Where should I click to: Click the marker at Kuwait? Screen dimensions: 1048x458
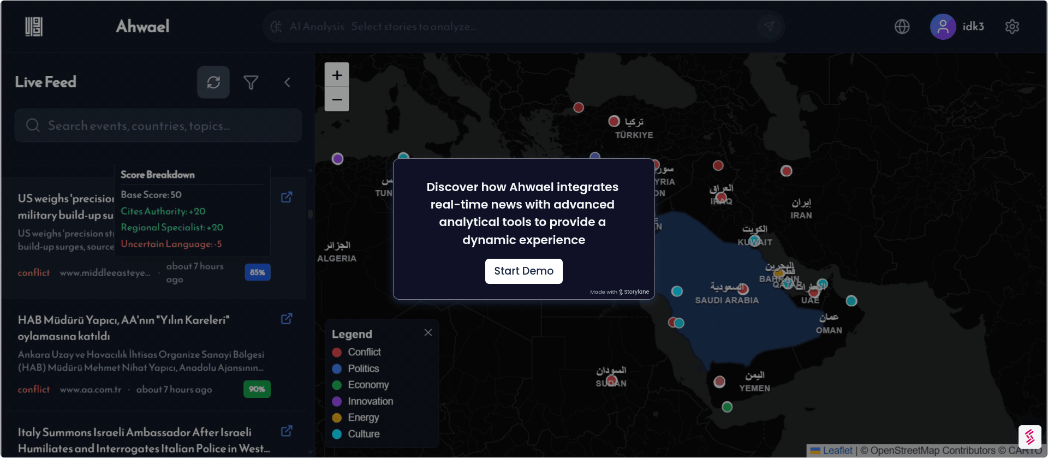coord(754,241)
